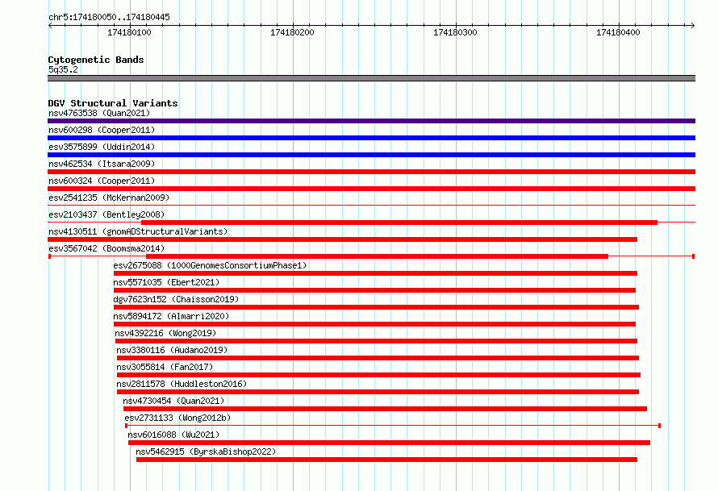
Task: Open the nsv600324 (Cooper2011) label
Action: (x=102, y=181)
